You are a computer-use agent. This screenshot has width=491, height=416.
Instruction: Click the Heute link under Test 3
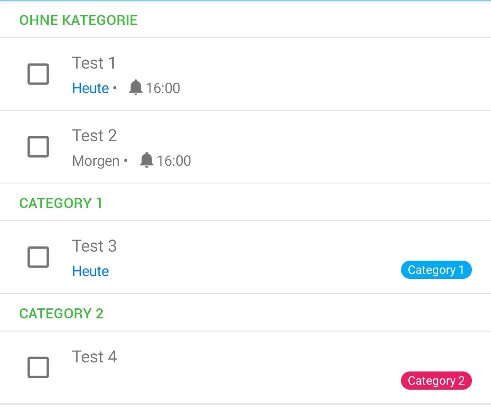click(90, 271)
